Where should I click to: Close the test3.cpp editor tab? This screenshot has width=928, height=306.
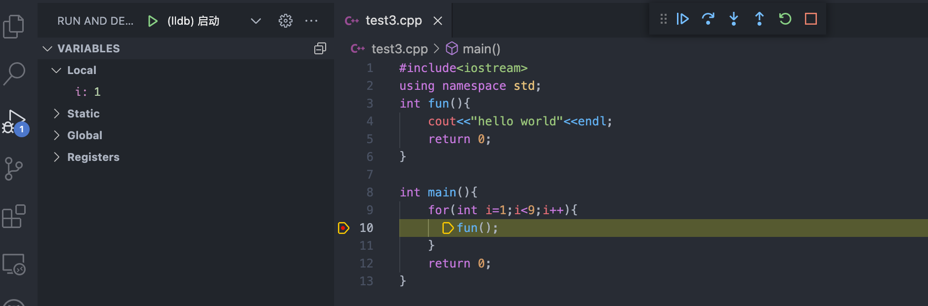(x=438, y=21)
